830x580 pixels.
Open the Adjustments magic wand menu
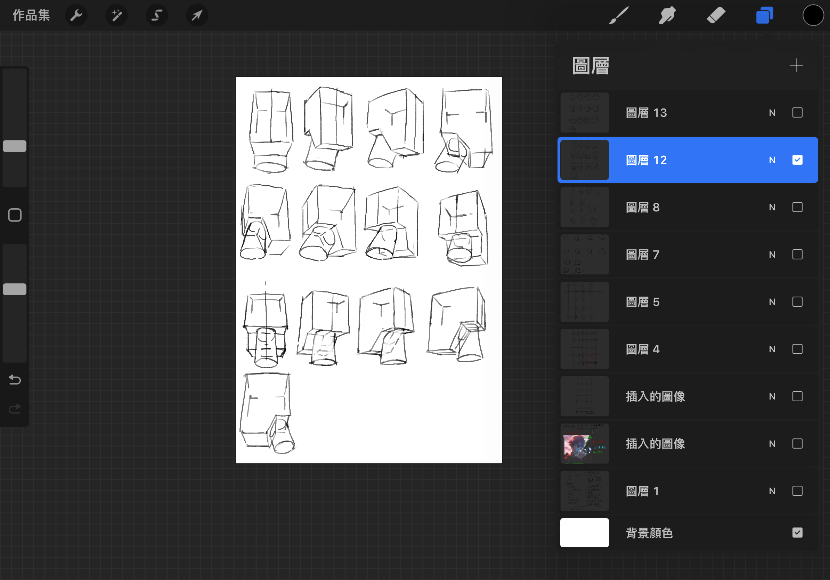pyautogui.click(x=116, y=15)
